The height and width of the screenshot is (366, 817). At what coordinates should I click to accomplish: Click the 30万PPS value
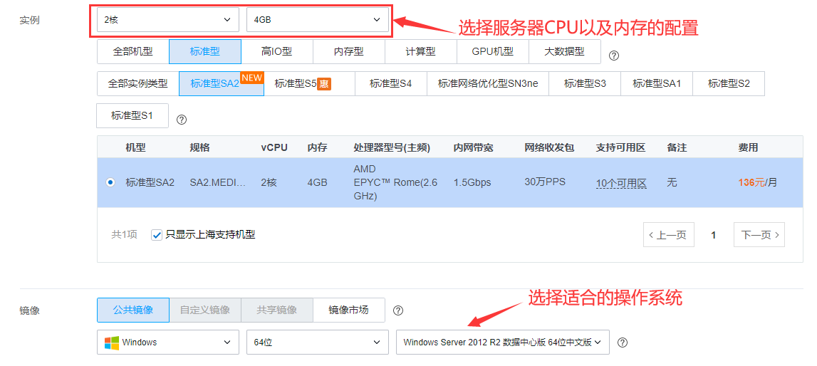click(x=545, y=182)
